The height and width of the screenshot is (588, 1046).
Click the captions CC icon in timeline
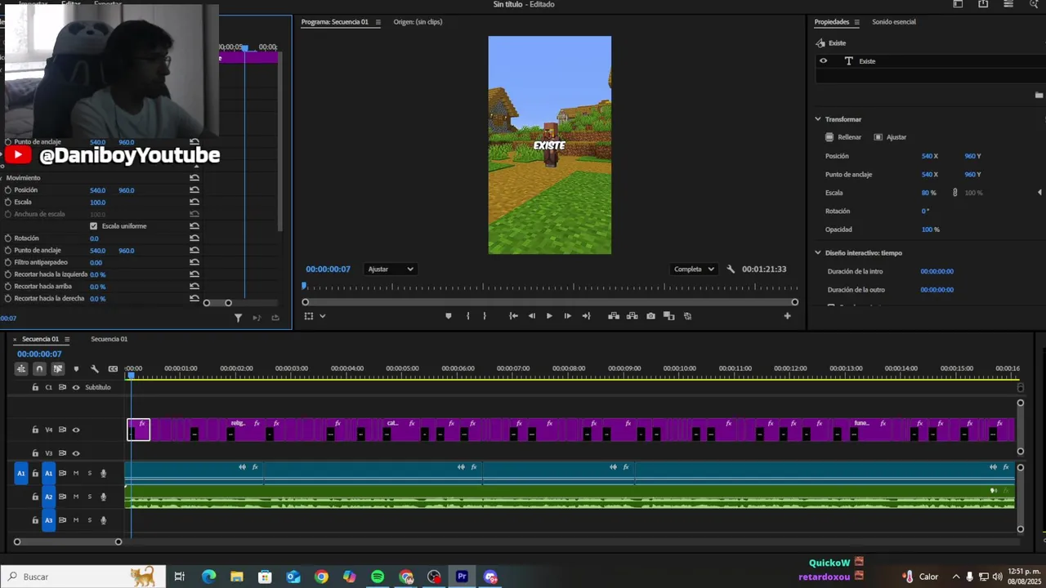113,369
